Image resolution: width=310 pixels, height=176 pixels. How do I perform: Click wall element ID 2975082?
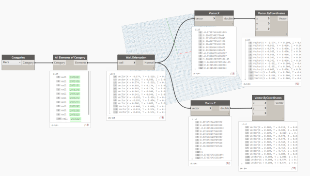pyautogui.click(x=75, y=77)
